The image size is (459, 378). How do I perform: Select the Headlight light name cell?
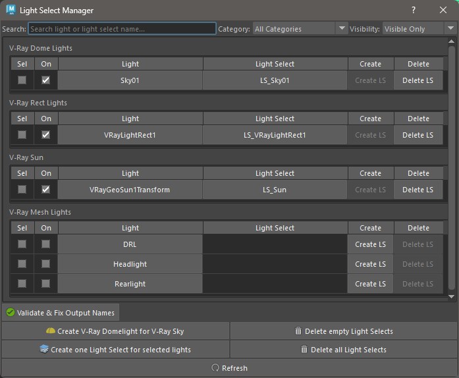[x=130, y=264]
